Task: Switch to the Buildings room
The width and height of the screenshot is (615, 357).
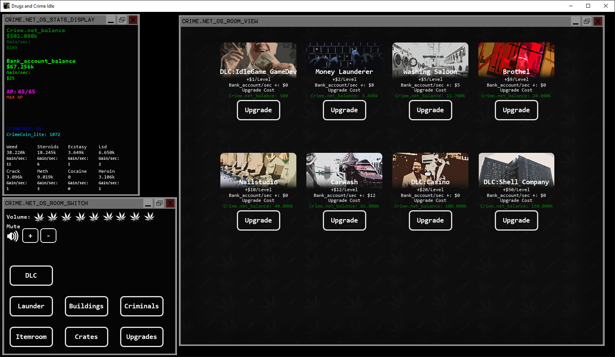Action: tap(86, 306)
